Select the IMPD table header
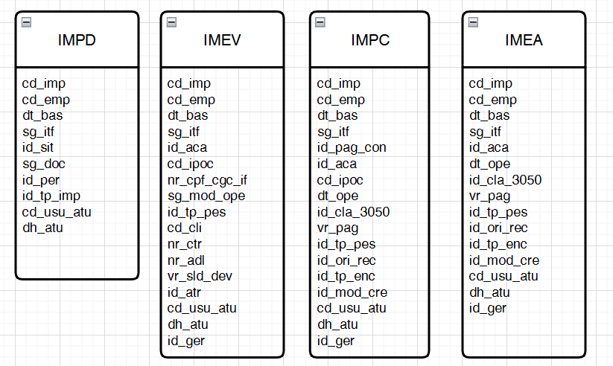Screen dimensions: 613x366 point(77,41)
